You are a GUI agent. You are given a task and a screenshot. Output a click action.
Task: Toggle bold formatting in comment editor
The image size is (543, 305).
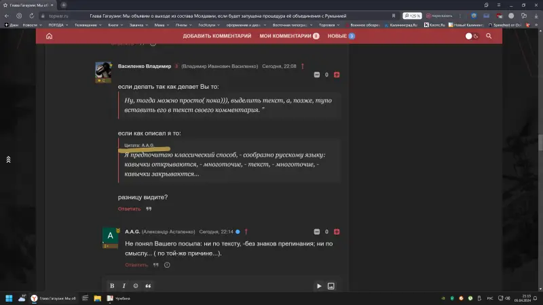112,286
